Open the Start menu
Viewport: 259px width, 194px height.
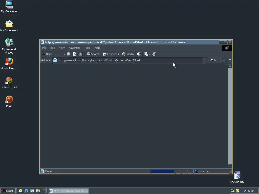point(7,191)
